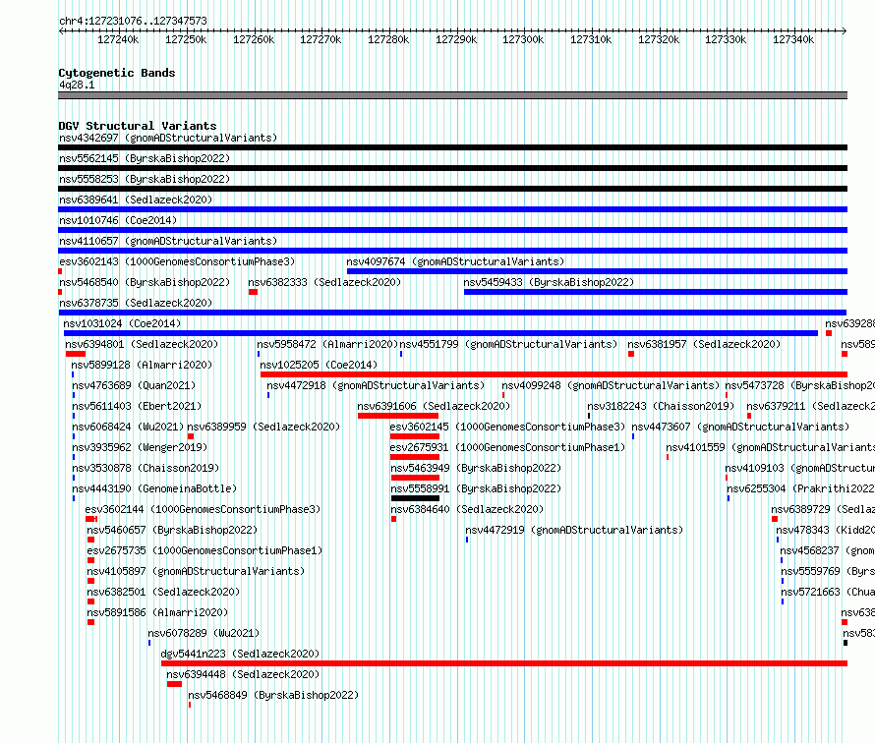Click the nsv5468540 ByrskaBishop2022 label
875x743 pixels.
[x=145, y=282]
